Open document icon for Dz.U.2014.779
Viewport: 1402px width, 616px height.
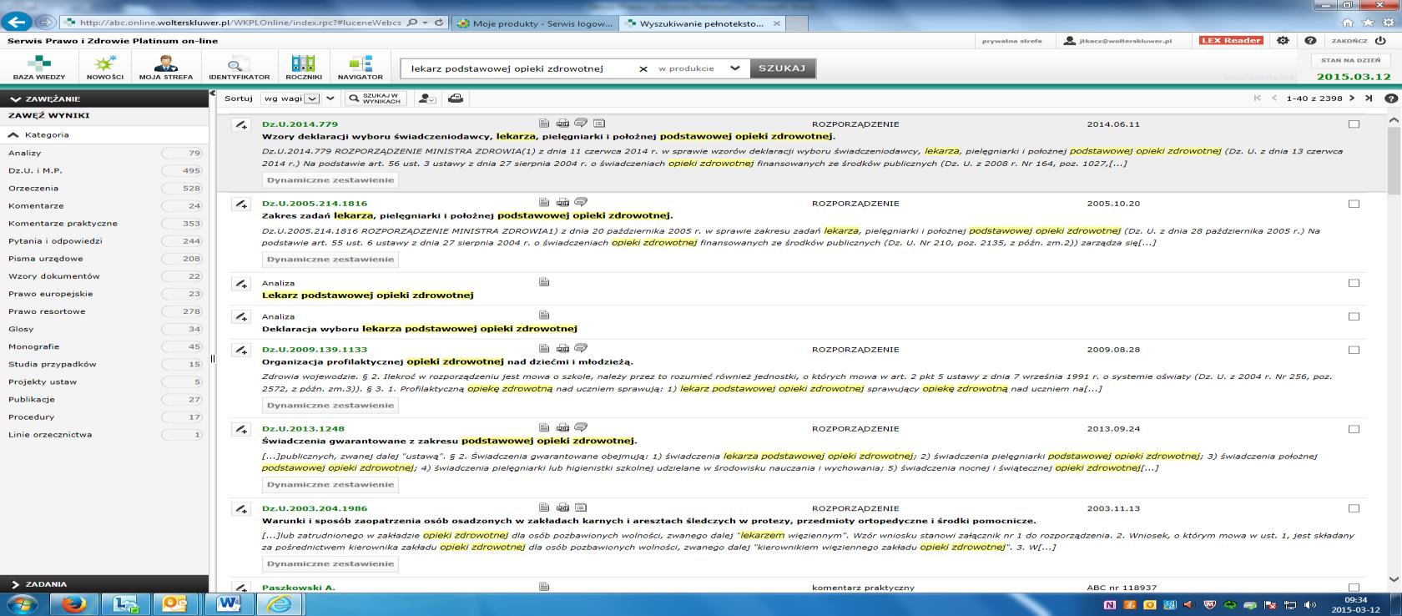(544, 124)
